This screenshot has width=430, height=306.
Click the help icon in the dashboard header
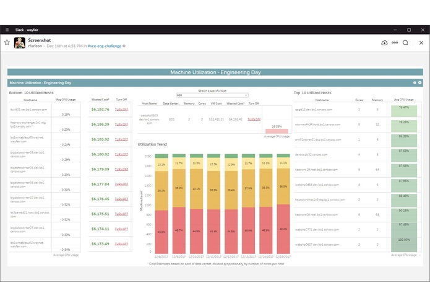[415, 82]
